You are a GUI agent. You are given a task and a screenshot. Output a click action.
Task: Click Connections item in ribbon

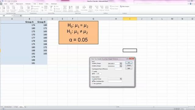click(x=36, y=6)
